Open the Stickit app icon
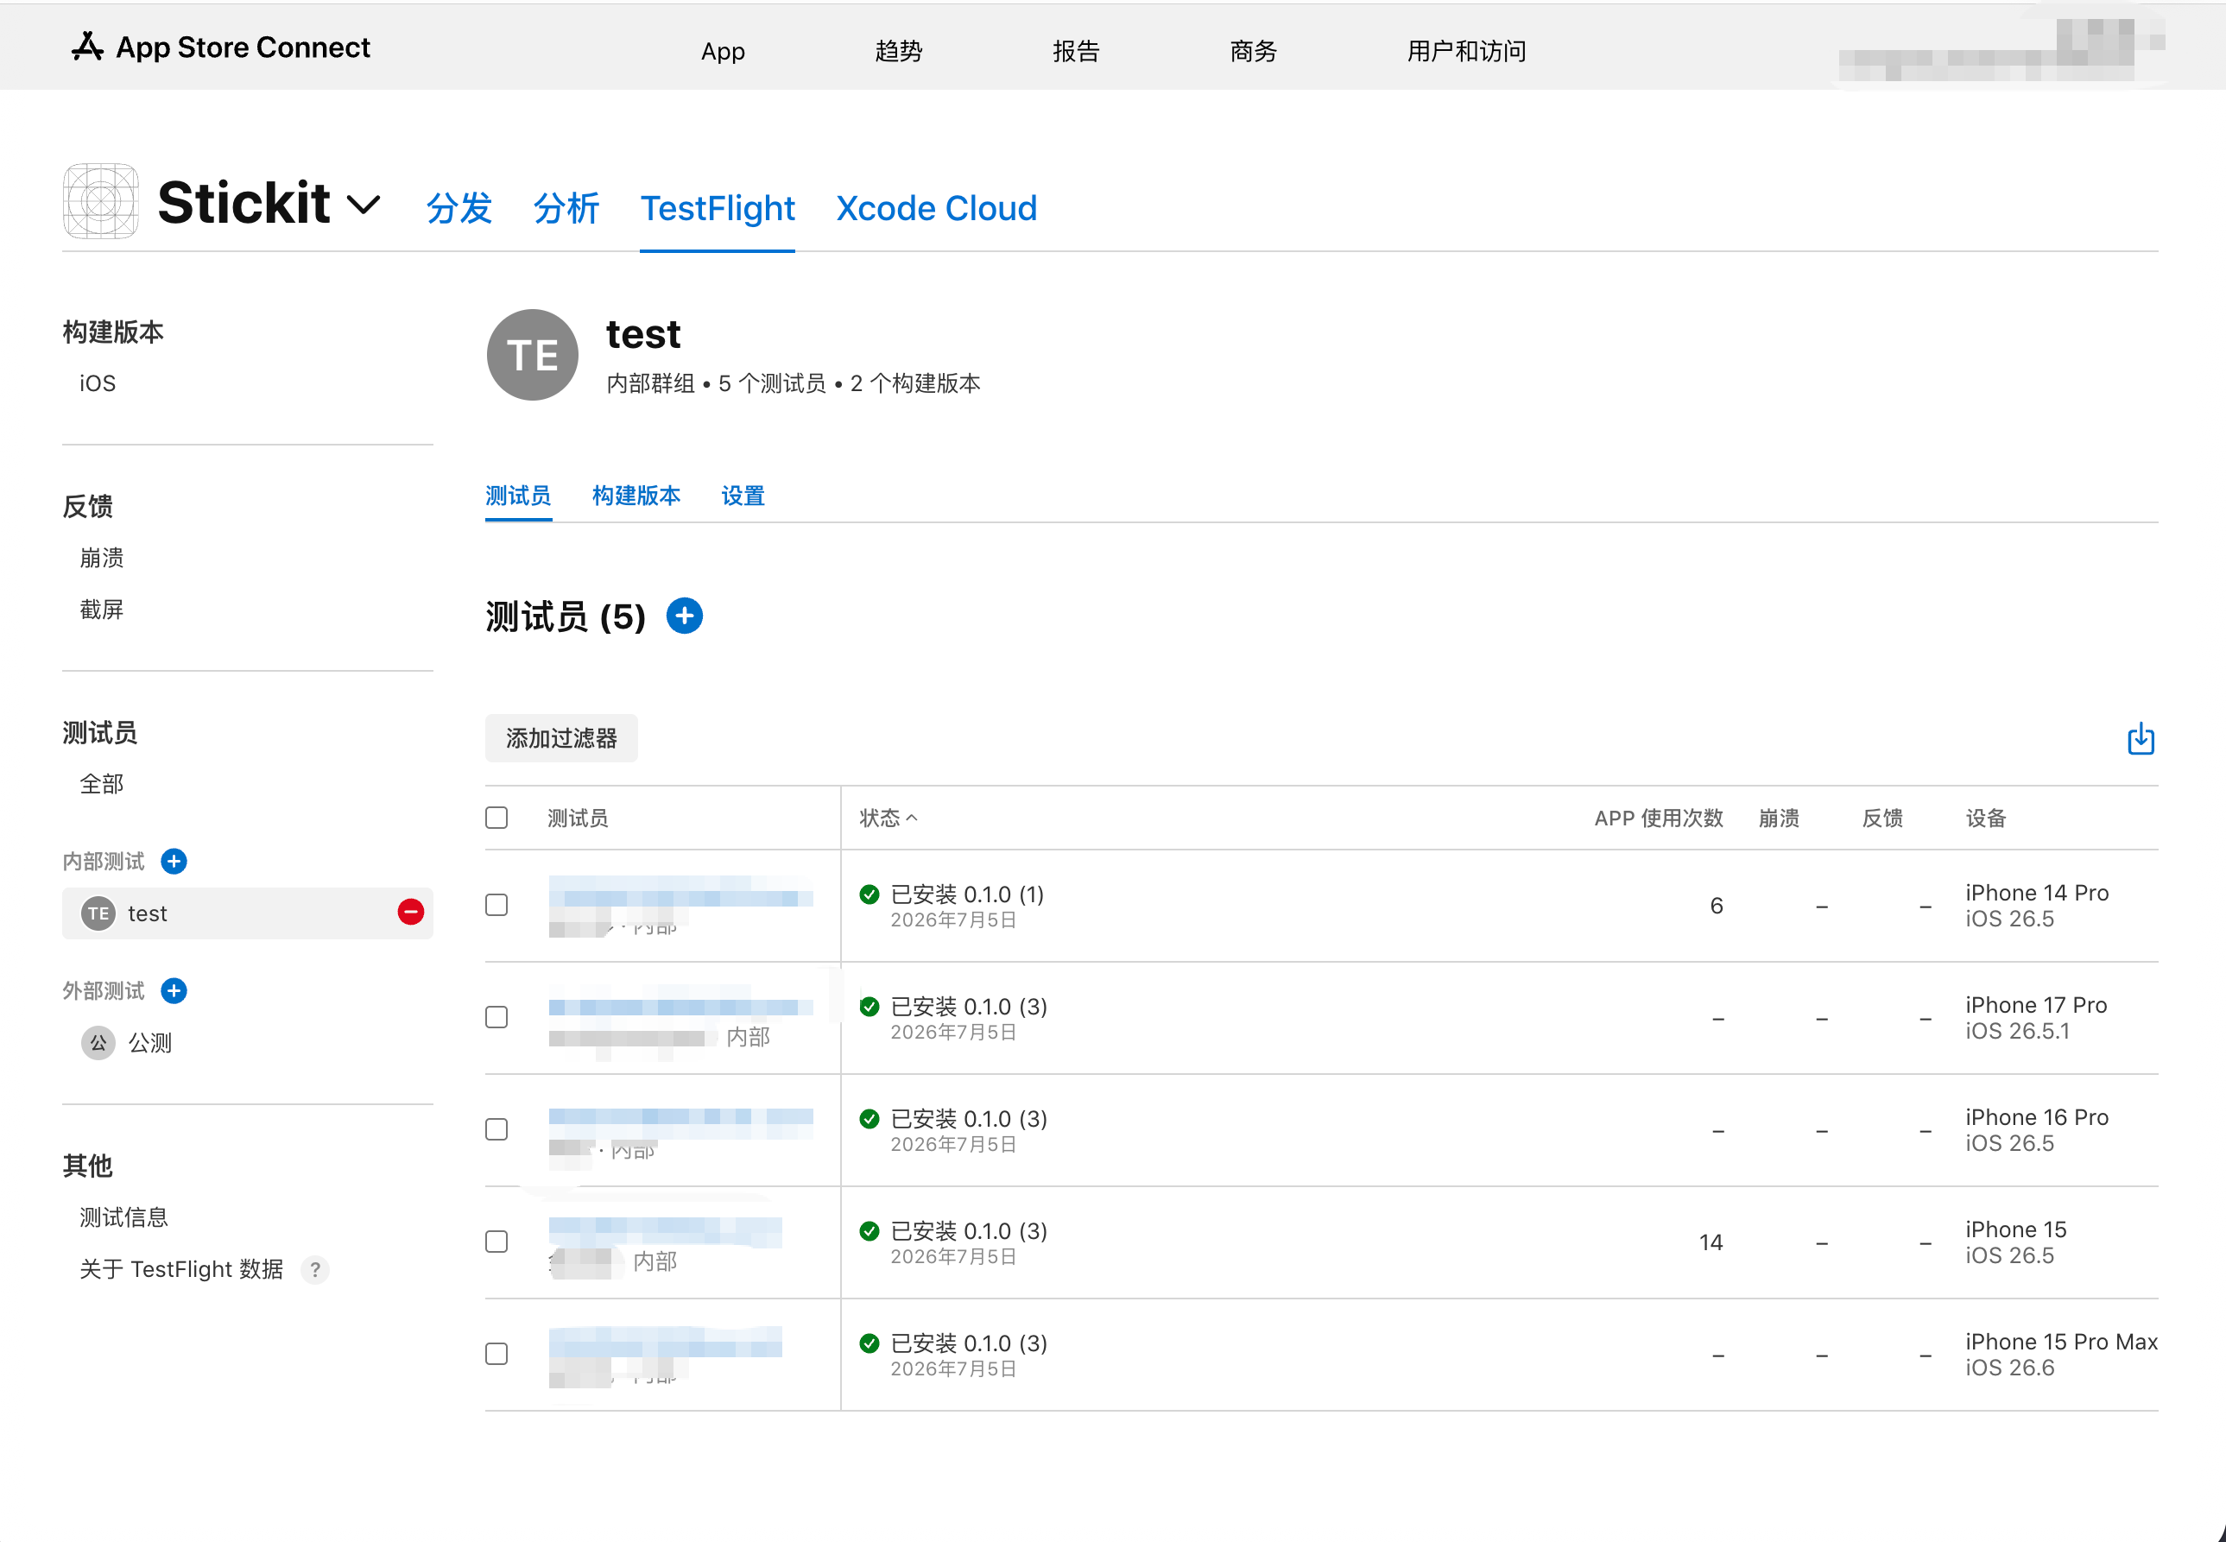 tap(100, 201)
